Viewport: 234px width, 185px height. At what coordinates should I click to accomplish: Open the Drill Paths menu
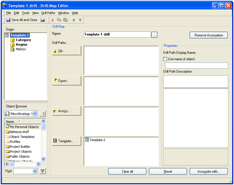[48, 13]
